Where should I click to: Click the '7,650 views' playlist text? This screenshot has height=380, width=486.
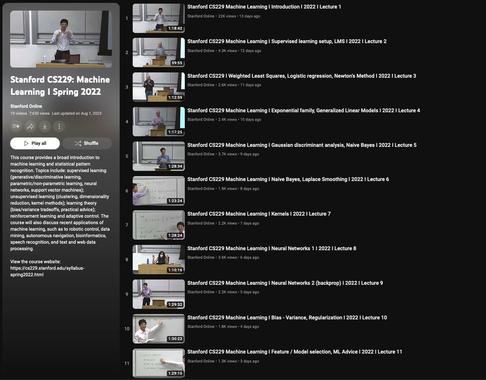[39, 114]
